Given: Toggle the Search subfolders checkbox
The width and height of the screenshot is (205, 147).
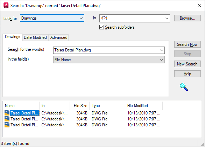Looking at the screenshot, I should tap(101, 27).
